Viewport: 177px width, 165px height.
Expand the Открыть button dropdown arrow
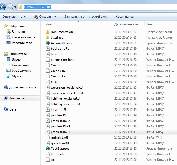pyautogui.click(x=55, y=17)
